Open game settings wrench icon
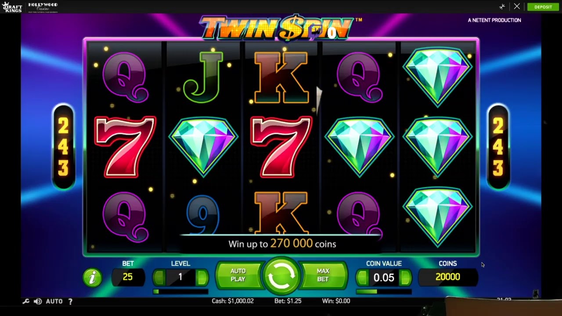Image resolution: width=562 pixels, height=316 pixels. click(26, 302)
